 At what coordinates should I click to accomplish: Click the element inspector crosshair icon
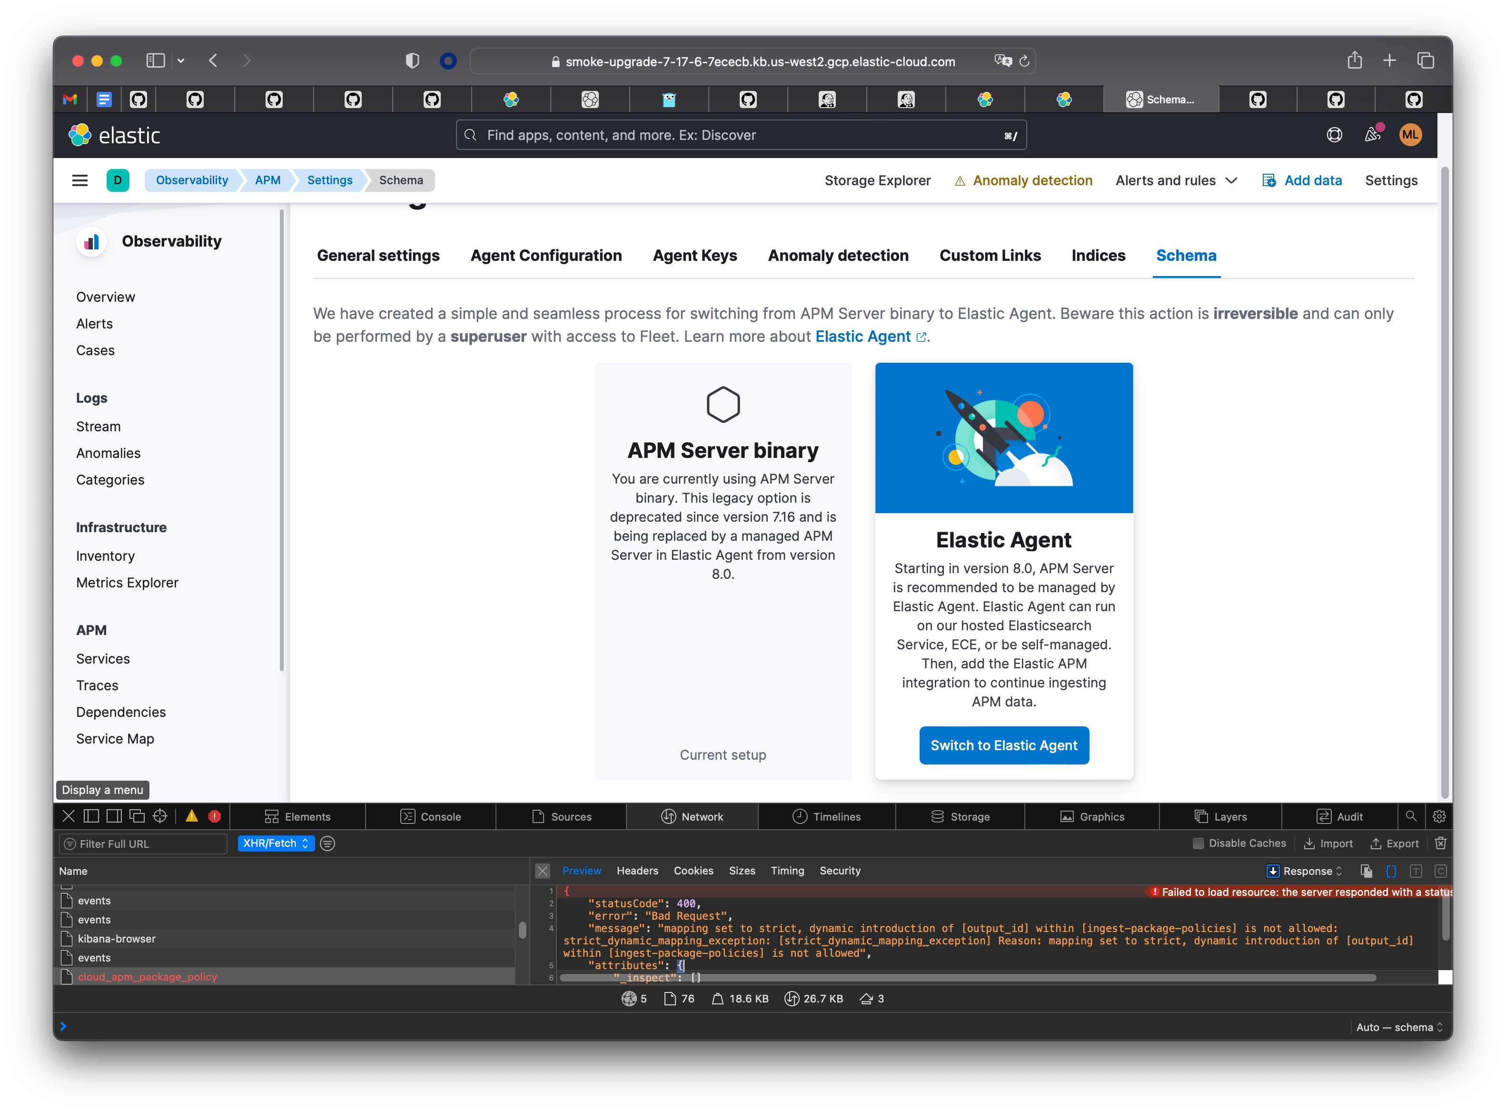coord(160,816)
